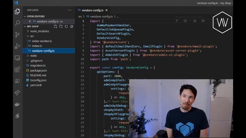
Task: Refresh the explorer tree
Action: (x=66, y=26)
